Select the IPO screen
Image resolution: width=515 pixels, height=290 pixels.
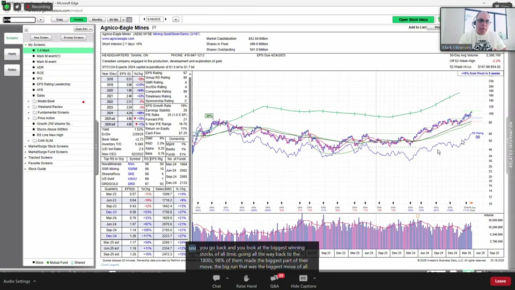tap(39, 78)
